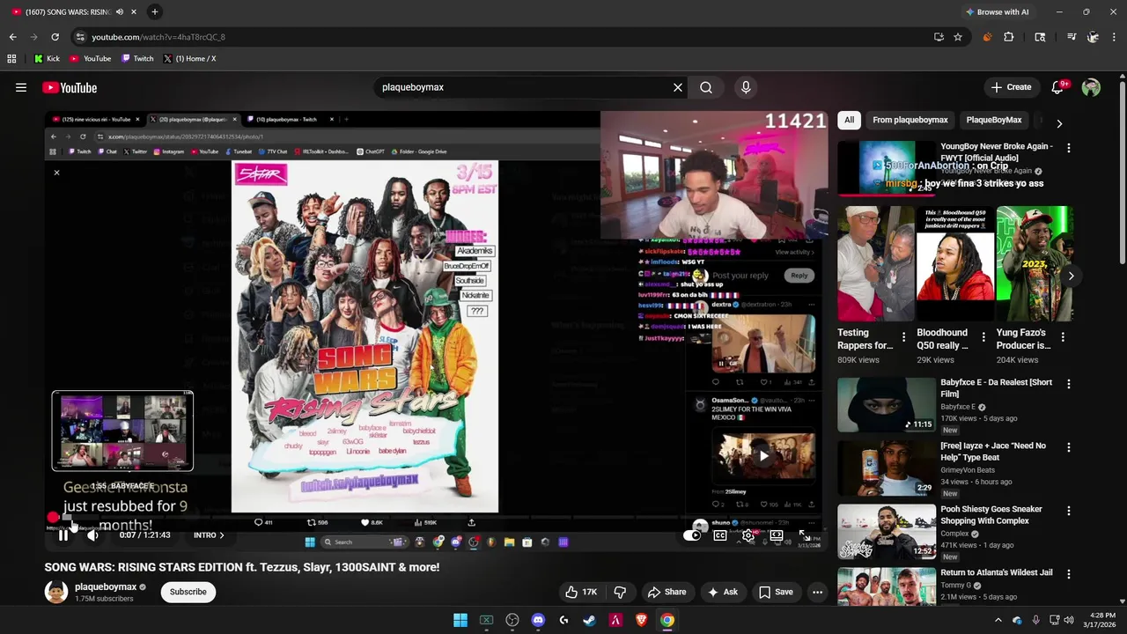The width and height of the screenshot is (1127, 634).
Task: Save the video to a playlist
Action: [775, 592]
